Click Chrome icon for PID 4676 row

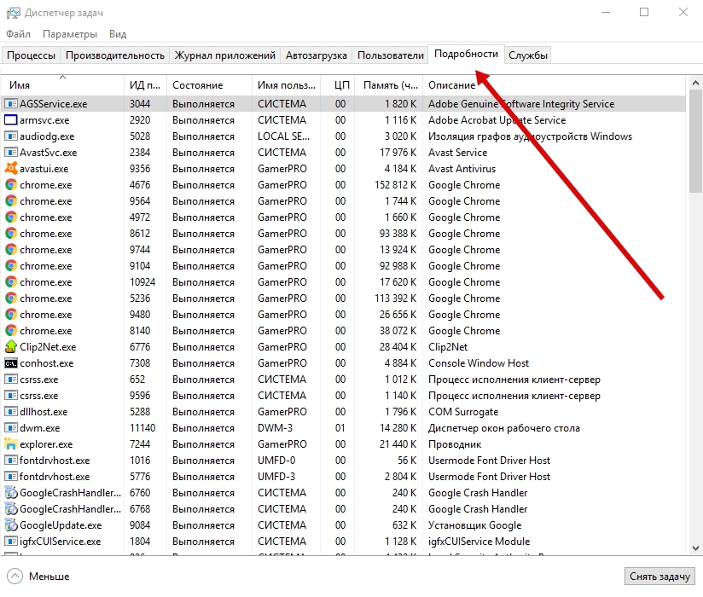[11, 185]
